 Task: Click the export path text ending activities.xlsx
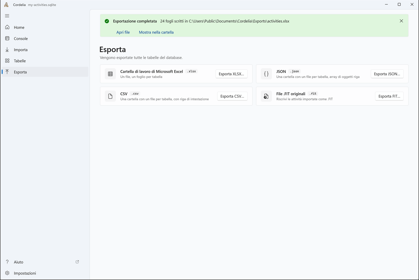tap(239, 21)
